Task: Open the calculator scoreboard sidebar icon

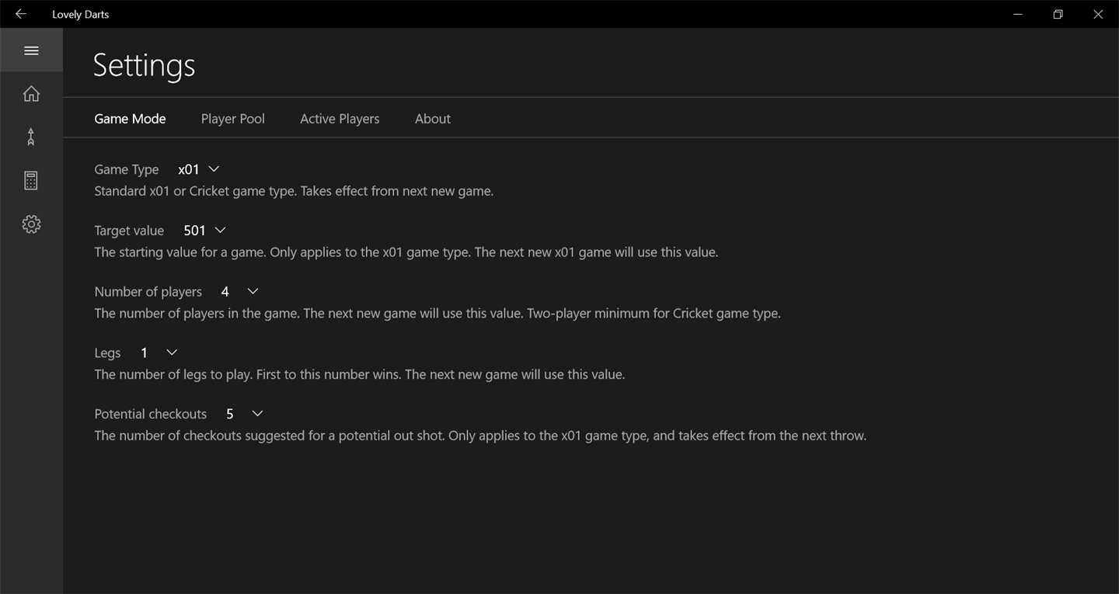Action: point(31,181)
